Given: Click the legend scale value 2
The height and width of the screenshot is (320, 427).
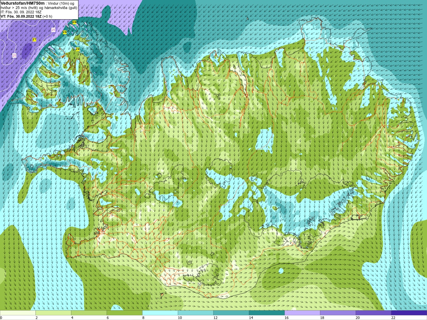Looking at the screenshot, I should (37, 318).
